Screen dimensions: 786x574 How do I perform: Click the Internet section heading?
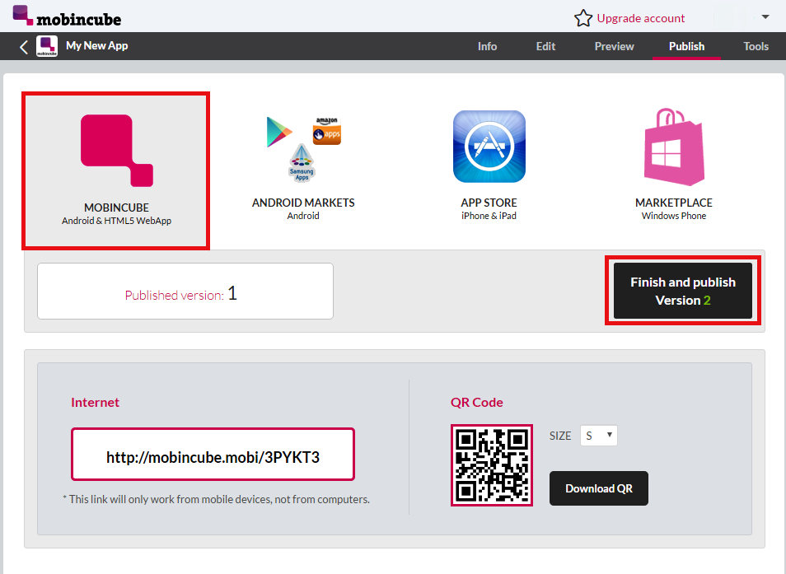point(96,402)
